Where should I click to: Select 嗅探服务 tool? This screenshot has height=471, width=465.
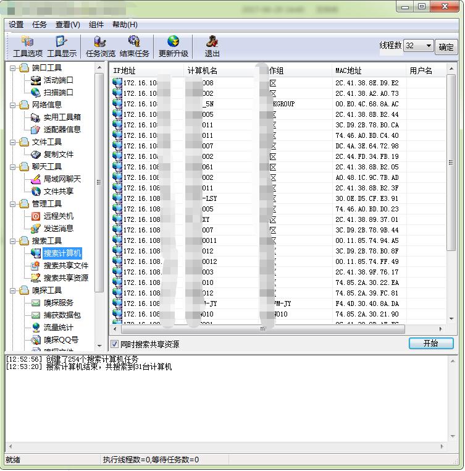click(58, 303)
